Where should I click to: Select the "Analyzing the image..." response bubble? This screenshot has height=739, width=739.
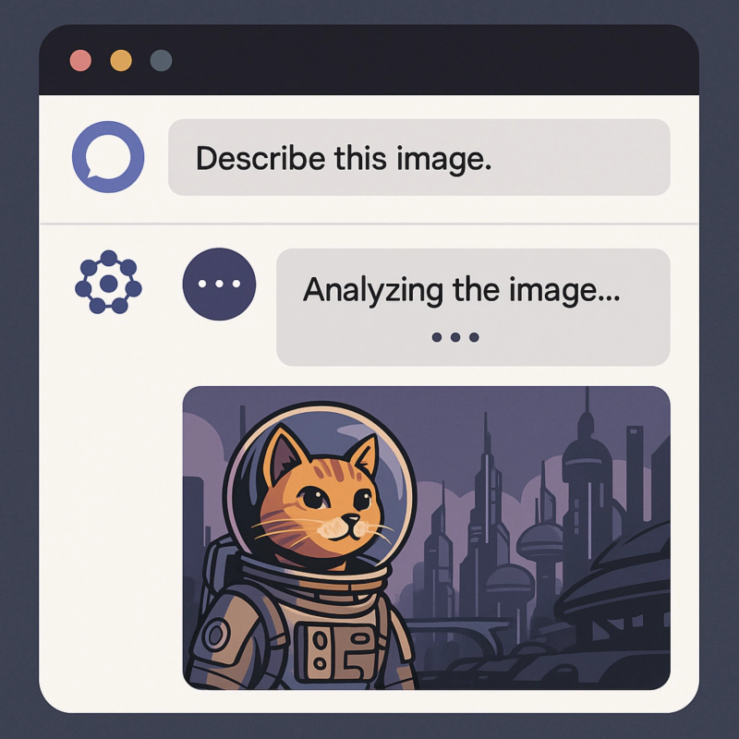[473, 307]
